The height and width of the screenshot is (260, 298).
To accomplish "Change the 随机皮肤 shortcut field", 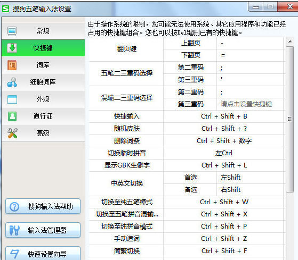I will click(x=223, y=129).
